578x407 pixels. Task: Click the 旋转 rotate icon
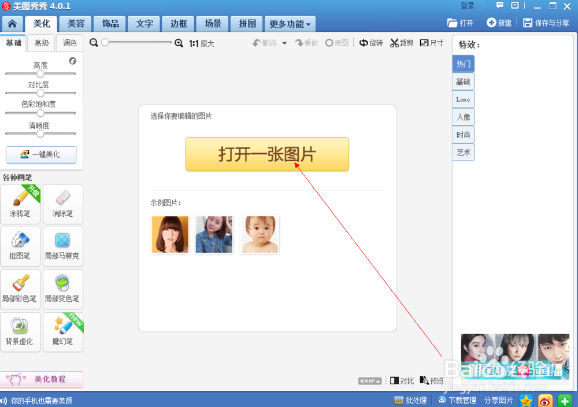click(370, 42)
